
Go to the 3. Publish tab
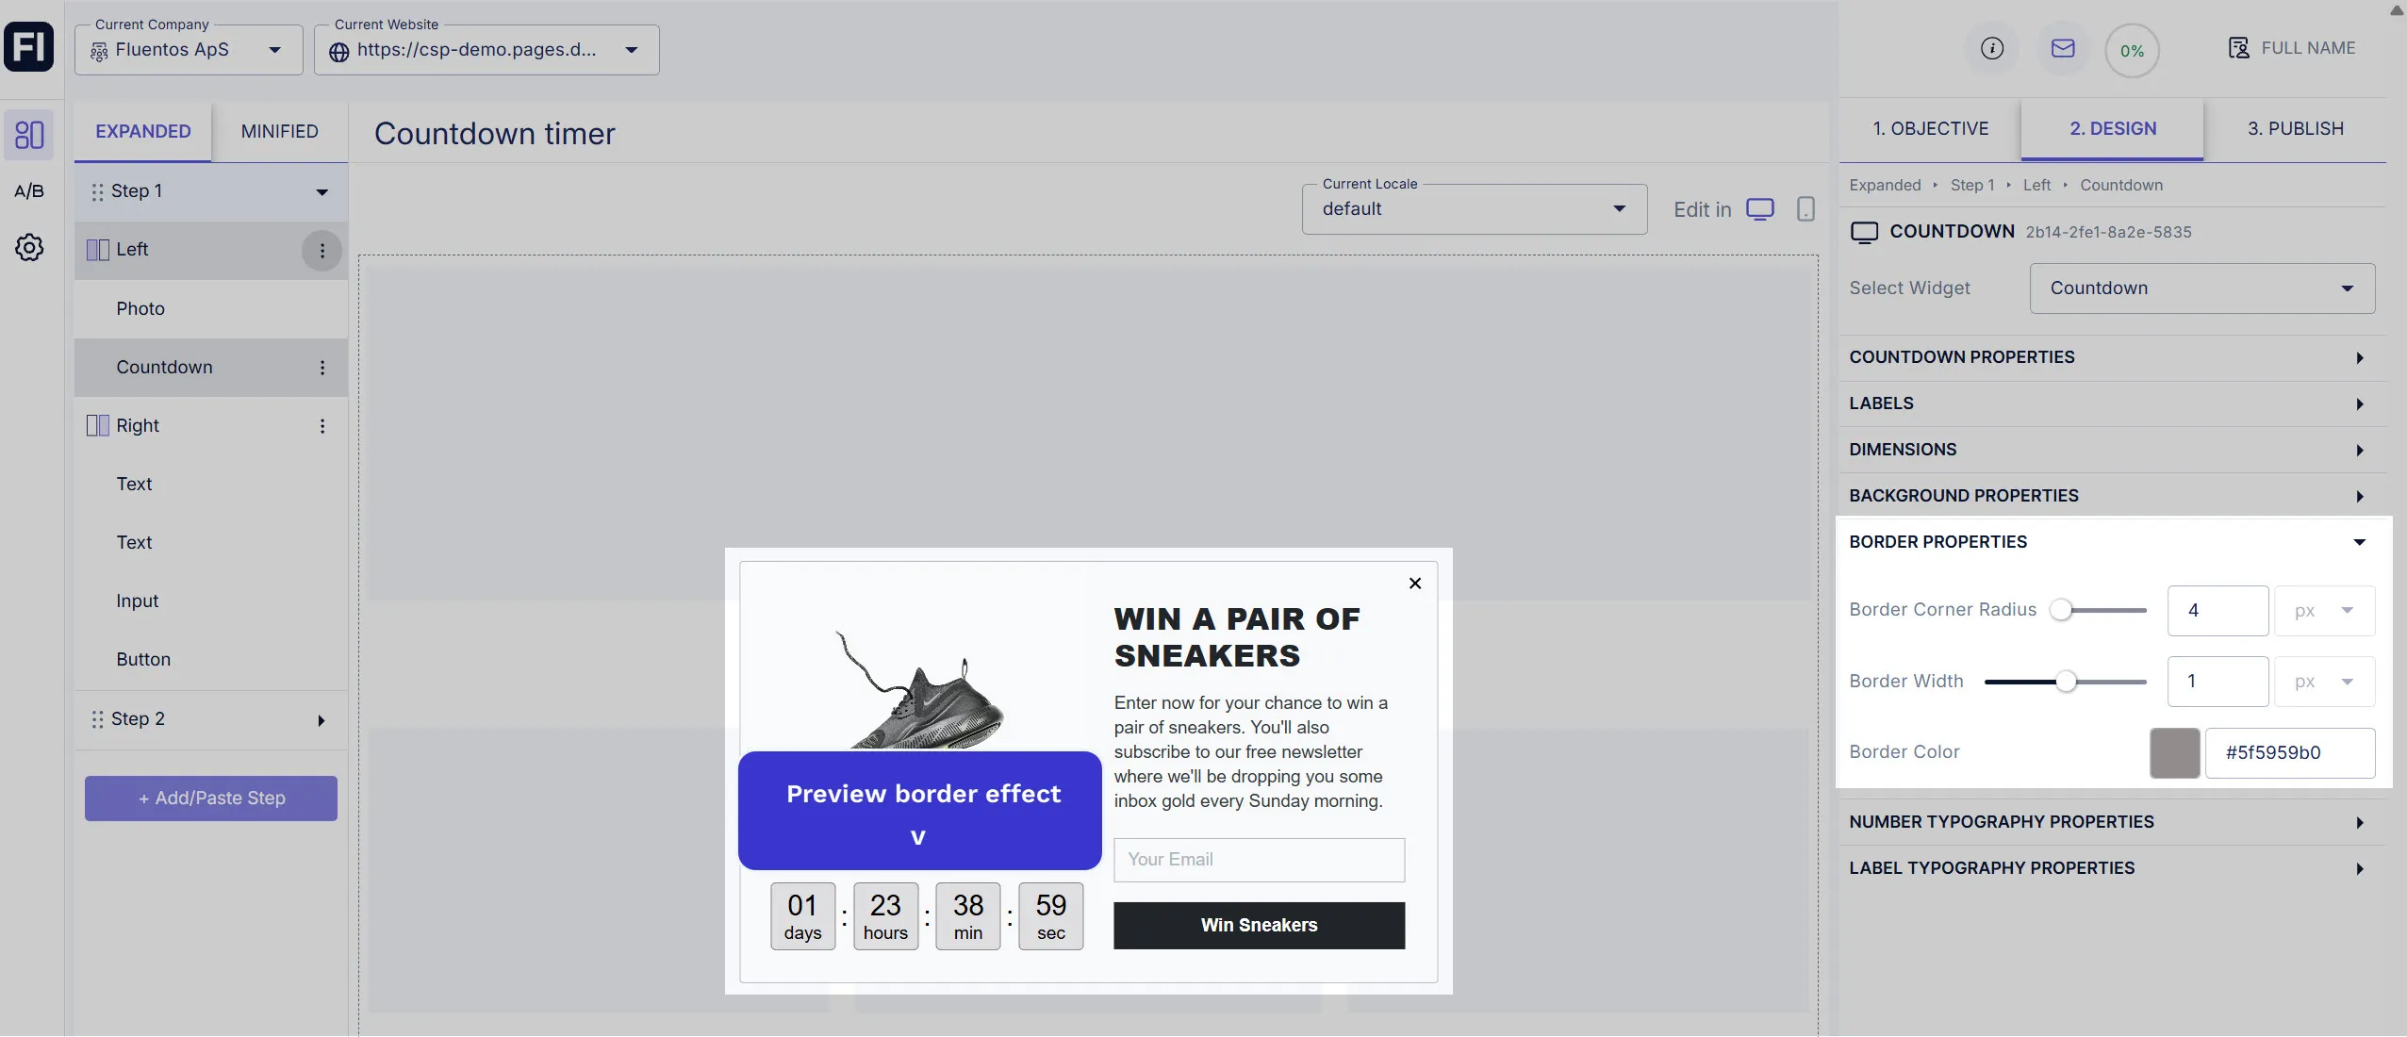[x=2295, y=129]
